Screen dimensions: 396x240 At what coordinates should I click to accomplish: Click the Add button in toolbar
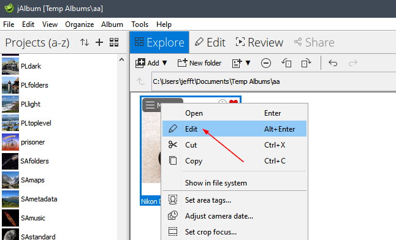[147, 63]
